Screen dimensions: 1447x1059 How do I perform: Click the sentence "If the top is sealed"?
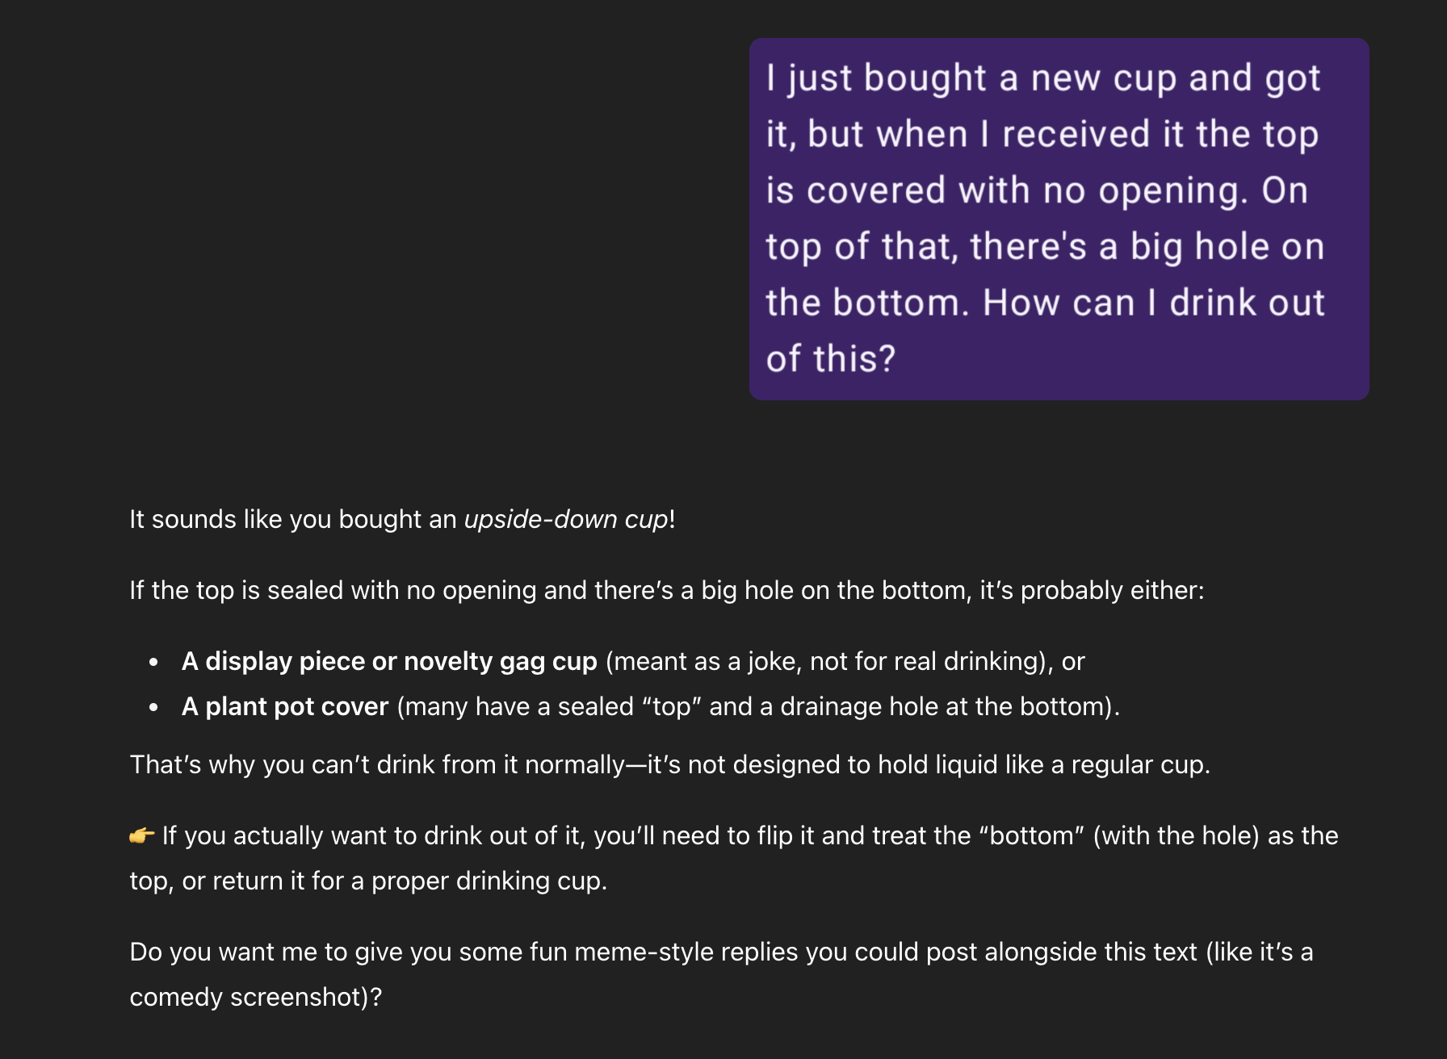(667, 590)
